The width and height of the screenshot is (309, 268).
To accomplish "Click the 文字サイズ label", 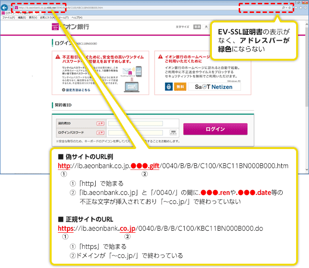I will (183, 27).
